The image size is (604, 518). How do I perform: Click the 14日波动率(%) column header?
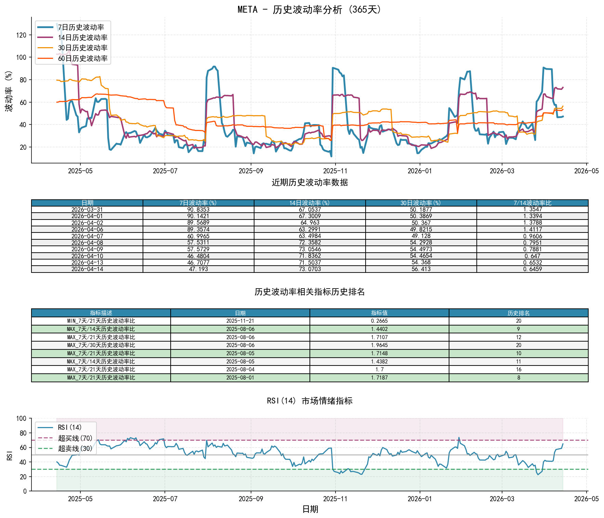tap(310, 203)
